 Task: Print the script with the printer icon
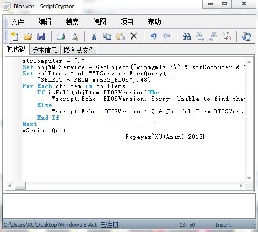point(61,36)
